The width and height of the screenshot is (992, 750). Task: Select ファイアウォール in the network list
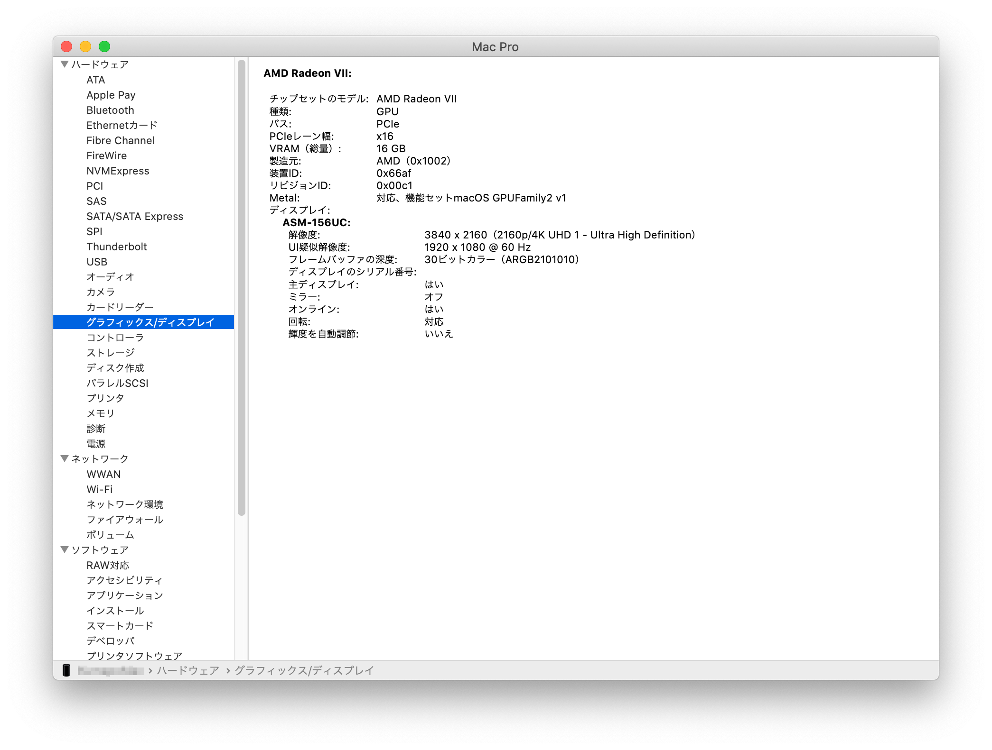click(x=124, y=520)
